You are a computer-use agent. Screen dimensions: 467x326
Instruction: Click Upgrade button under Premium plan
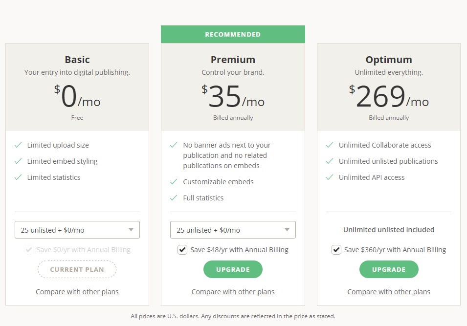coord(233,269)
